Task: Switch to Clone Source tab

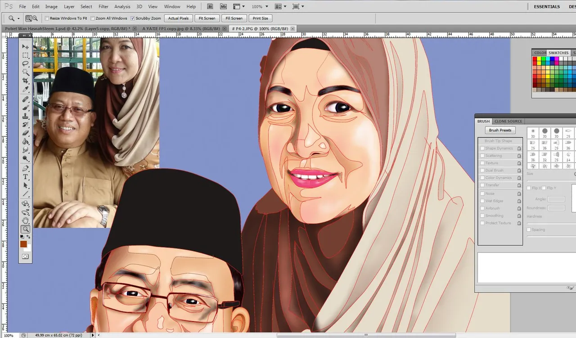Action: click(x=508, y=121)
